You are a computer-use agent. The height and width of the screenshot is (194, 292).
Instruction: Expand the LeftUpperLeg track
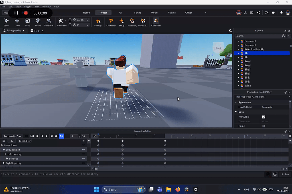[4, 150]
